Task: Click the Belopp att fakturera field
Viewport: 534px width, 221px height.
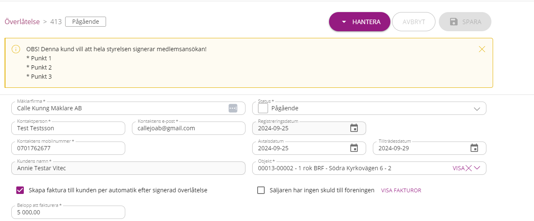Action: click(x=68, y=212)
